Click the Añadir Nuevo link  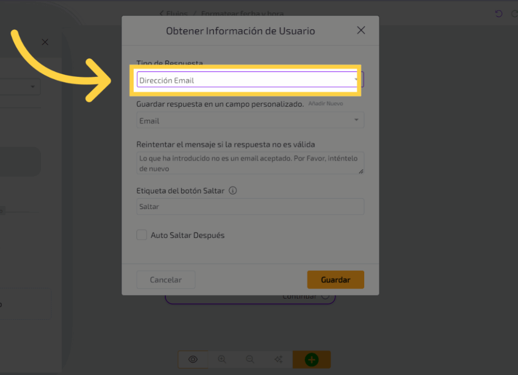tap(325, 103)
